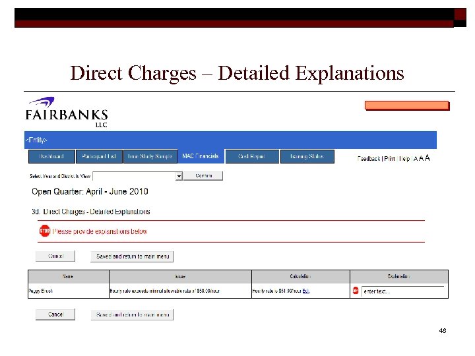The width and height of the screenshot is (475, 356).
Task: Open the Training Status tab
Action: point(307,156)
